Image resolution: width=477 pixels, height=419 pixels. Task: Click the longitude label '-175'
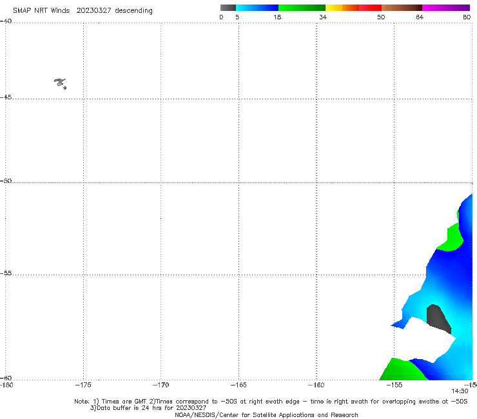point(83,385)
